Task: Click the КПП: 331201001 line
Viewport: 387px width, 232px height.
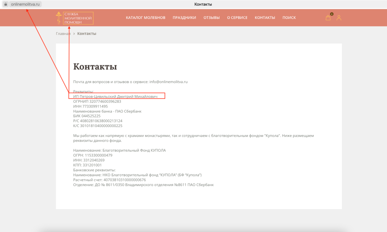Action: tap(87, 165)
